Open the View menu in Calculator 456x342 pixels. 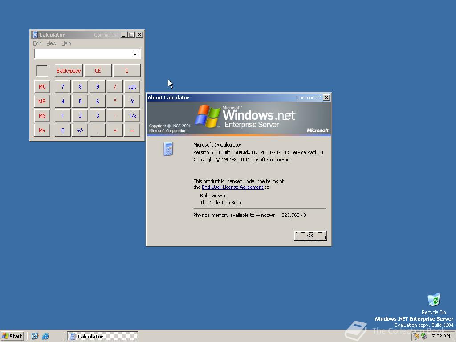(51, 43)
